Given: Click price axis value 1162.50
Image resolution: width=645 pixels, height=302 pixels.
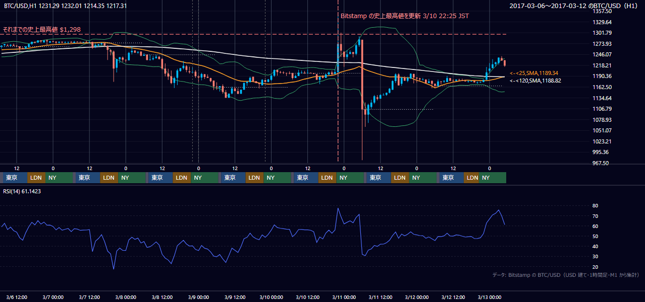Looking at the screenshot, I should (601, 87).
